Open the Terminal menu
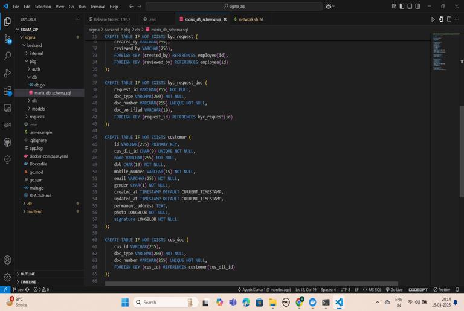The image size is (464, 311). (98, 7)
